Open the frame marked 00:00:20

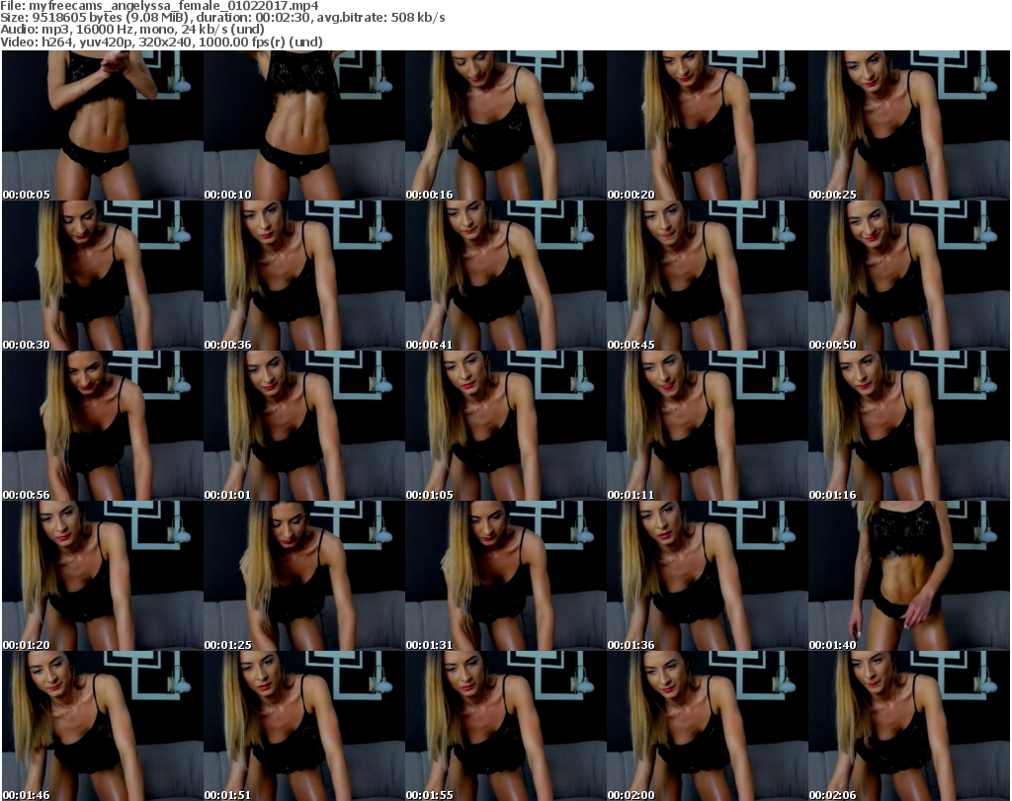point(707,125)
